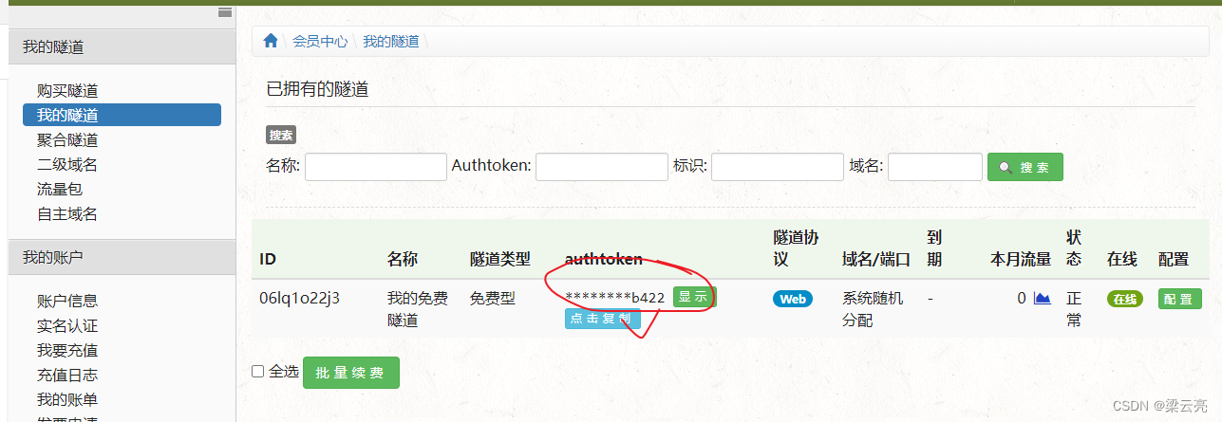Open 流量包 from the sidebar

pyautogui.click(x=60, y=190)
